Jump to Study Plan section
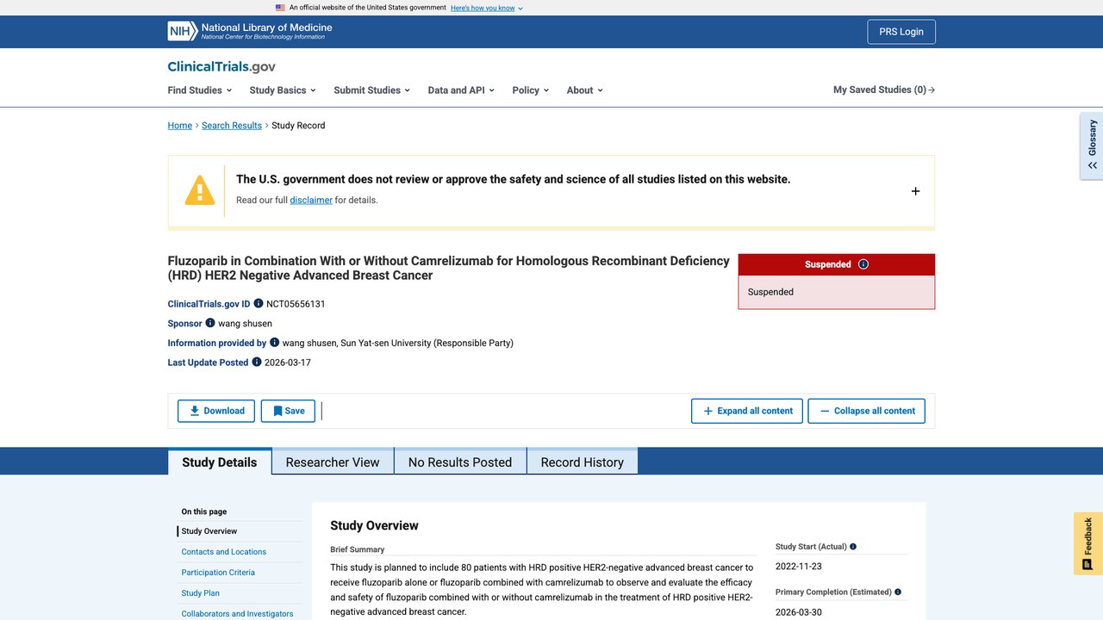The image size is (1103, 620). click(x=201, y=593)
